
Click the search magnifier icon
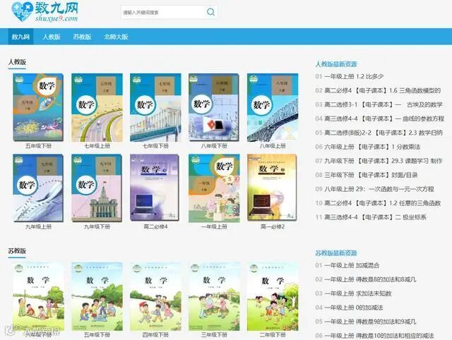tap(210, 12)
